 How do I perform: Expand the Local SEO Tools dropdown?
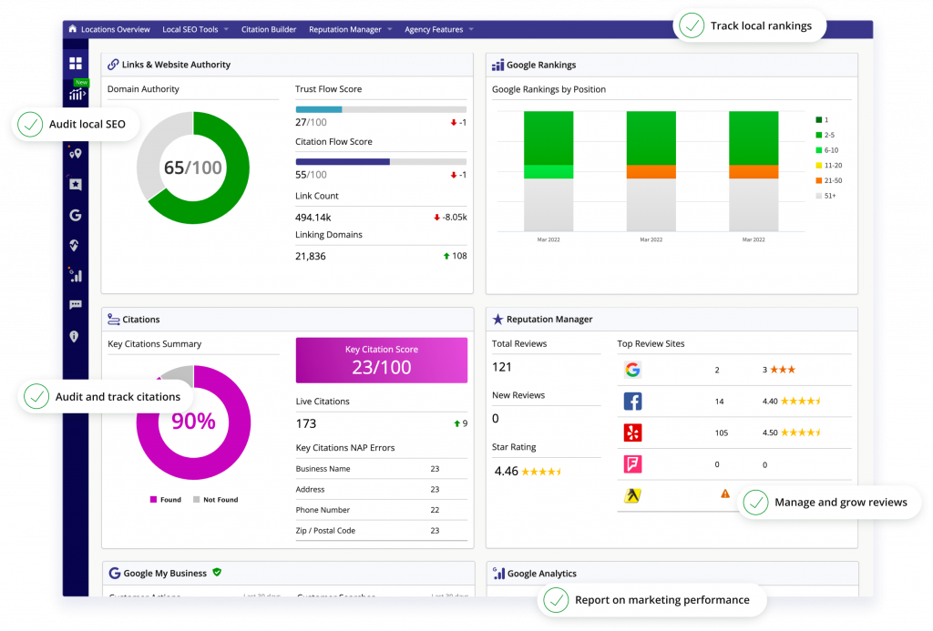(x=195, y=29)
